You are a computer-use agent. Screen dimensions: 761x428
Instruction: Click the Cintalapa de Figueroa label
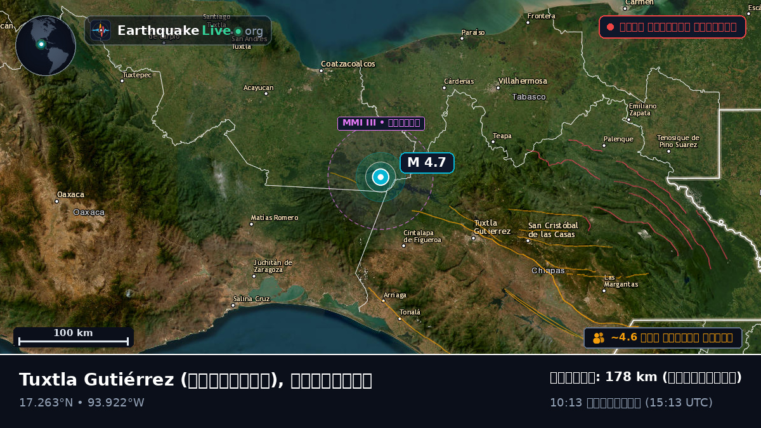click(422, 236)
